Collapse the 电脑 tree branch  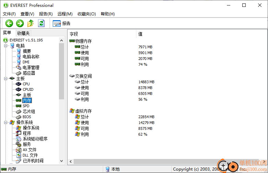pyautogui.click(x=5, y=46)
